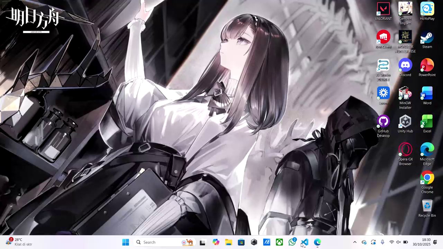Select the Riot Client desktop icon
Image resolution: width=443 pixels, height=249 pixels.
[383, 40]
